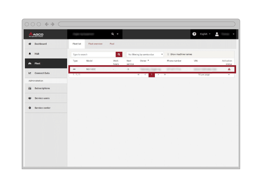262x196 pixels.
Task: Click the top bar search magnifier icon
Action: [x=113, y=34]
